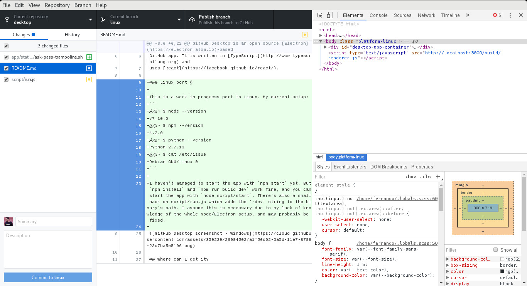The height and width of the screenshot is (286, 527).
Task: Click the Commit to linux button
Action: pos(48,277)
